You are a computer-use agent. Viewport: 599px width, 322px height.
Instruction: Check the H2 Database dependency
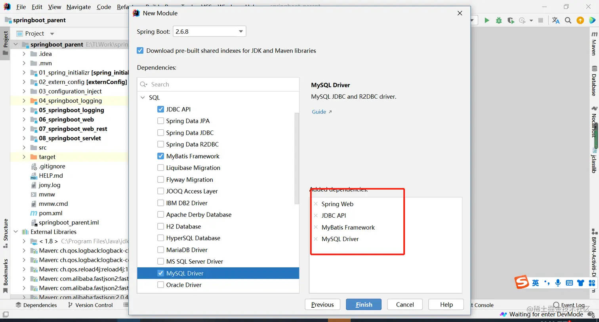coord(160,226)
